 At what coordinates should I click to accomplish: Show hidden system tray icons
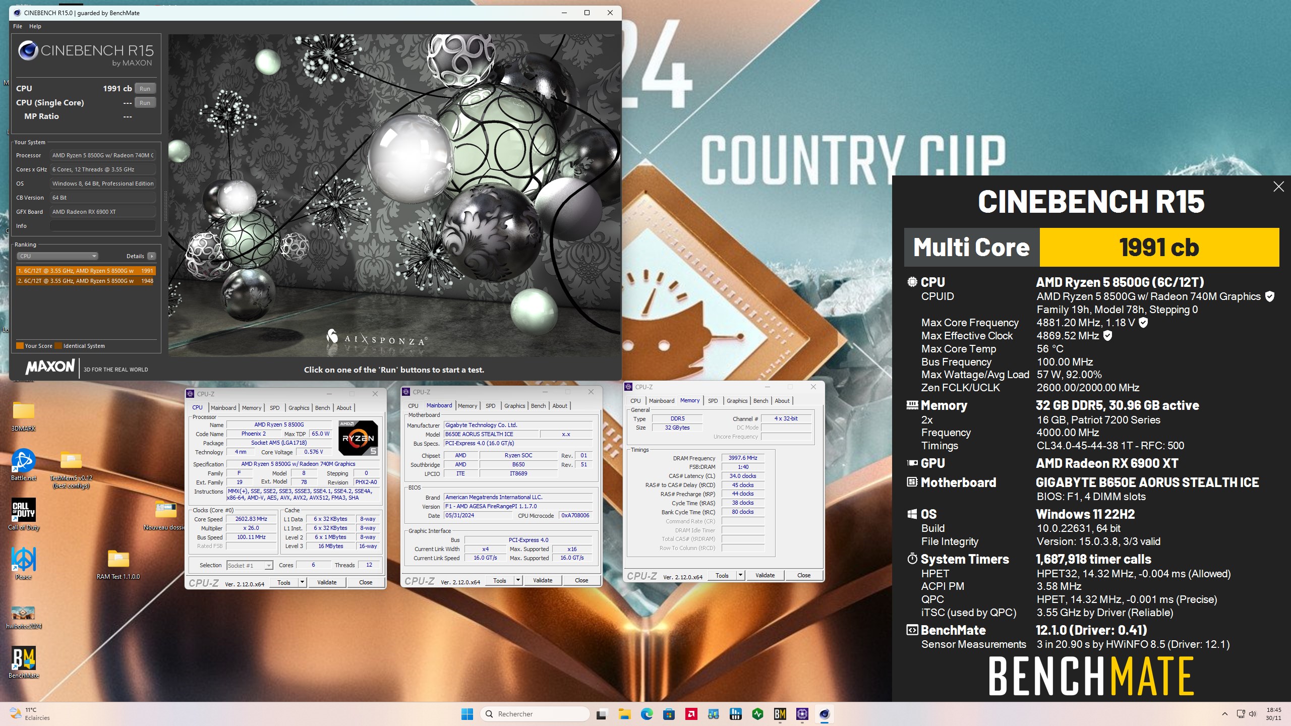point(1225,714)
